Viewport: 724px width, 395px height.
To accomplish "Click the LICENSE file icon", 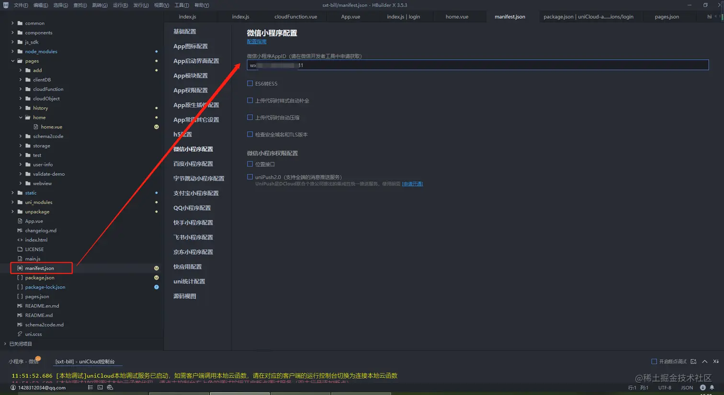I will [20, 249].
